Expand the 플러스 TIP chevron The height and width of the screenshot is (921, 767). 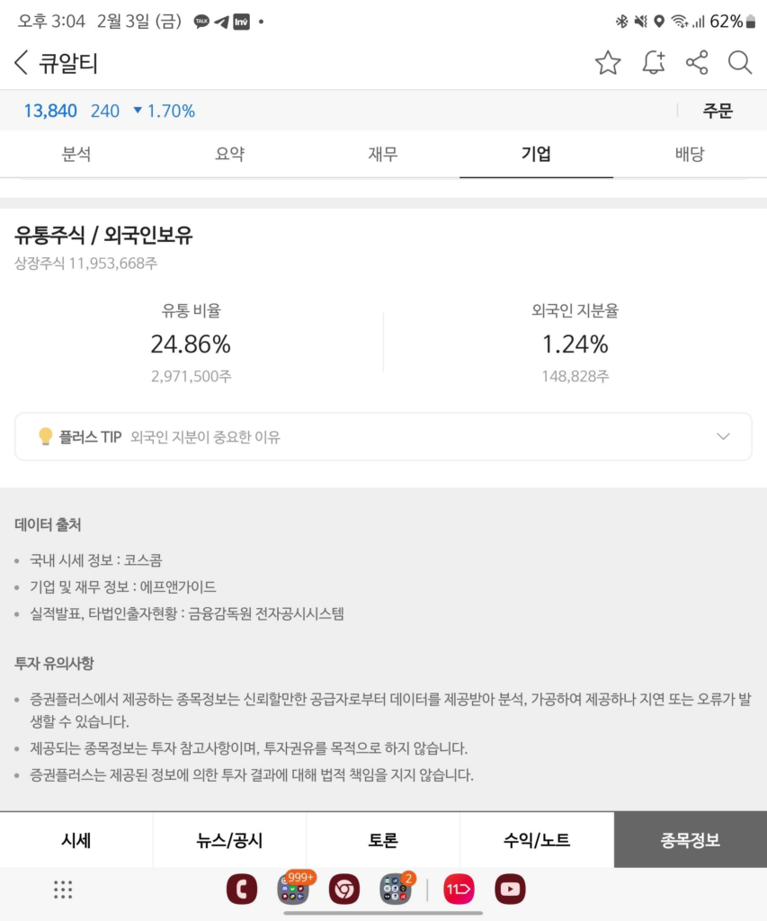[723, 437]
